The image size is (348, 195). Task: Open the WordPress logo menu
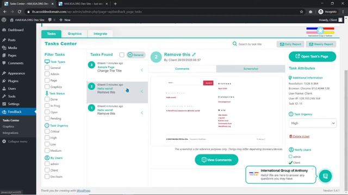click(x=4, y=20)
